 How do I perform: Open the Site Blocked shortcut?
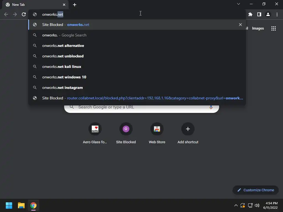point(126,133)
